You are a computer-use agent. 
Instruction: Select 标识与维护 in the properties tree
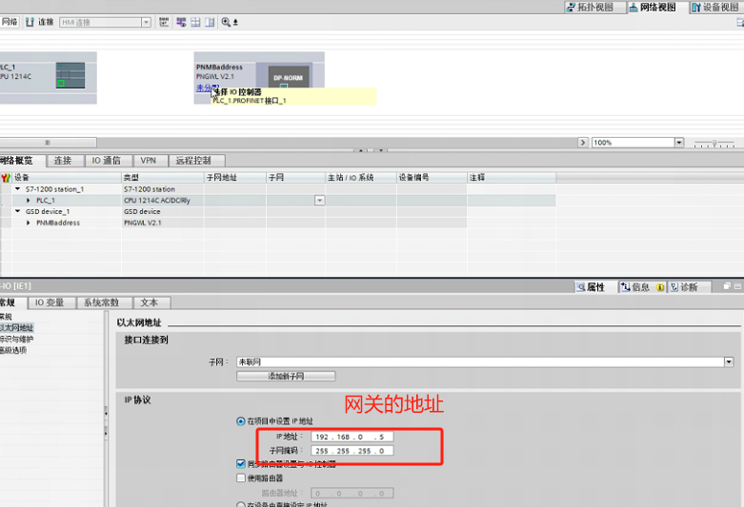(x=16, y=339)
